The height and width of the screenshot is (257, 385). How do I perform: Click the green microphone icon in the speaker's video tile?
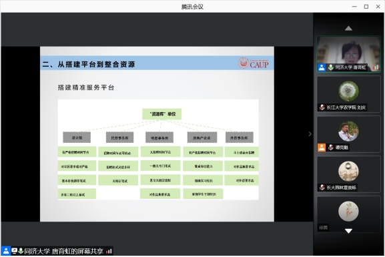[x=331, y=67]
